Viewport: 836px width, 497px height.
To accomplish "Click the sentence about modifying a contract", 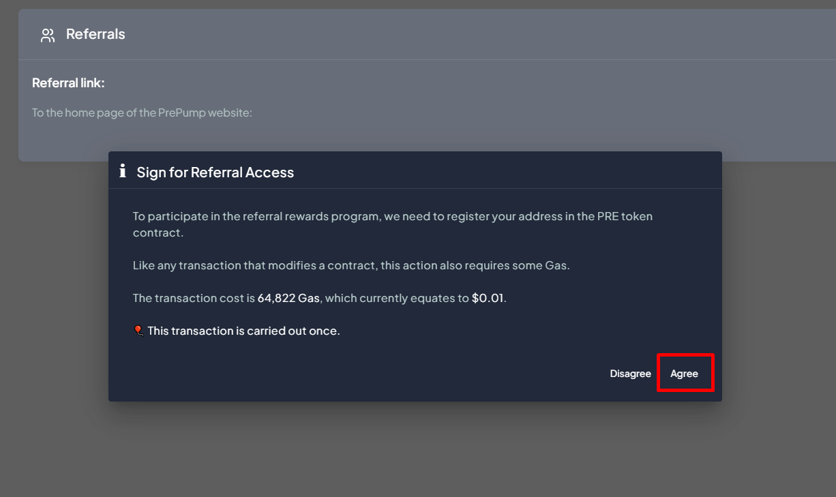I will (350, 265).
